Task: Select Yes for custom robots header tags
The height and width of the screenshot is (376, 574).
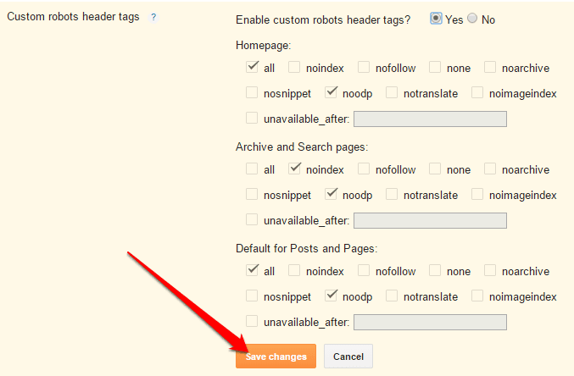Action: pyautogui.click(x=436, y=19)
